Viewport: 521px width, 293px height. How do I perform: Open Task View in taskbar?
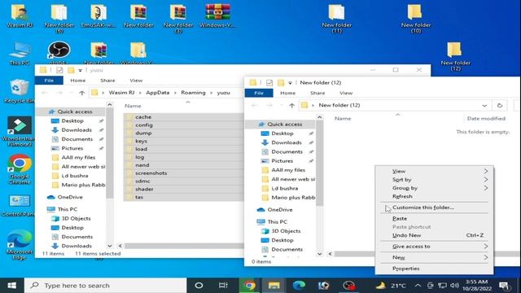click(223, 286)
